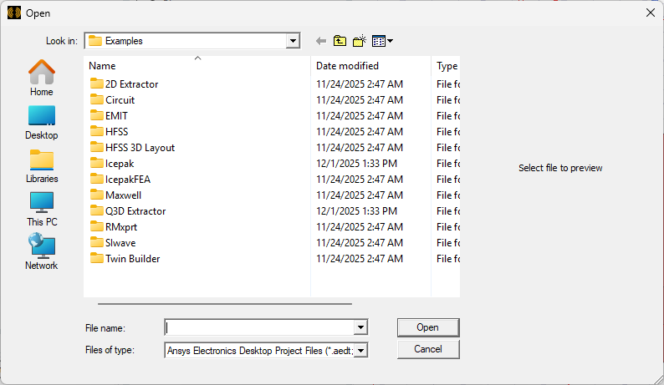Select This PC in the places sidebar
The width and height of the screenshot is (664, 385).
[42, 210]
